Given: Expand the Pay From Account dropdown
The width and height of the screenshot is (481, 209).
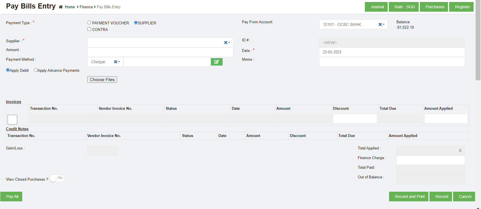Looking at the screenshot, I should [350, 24].
